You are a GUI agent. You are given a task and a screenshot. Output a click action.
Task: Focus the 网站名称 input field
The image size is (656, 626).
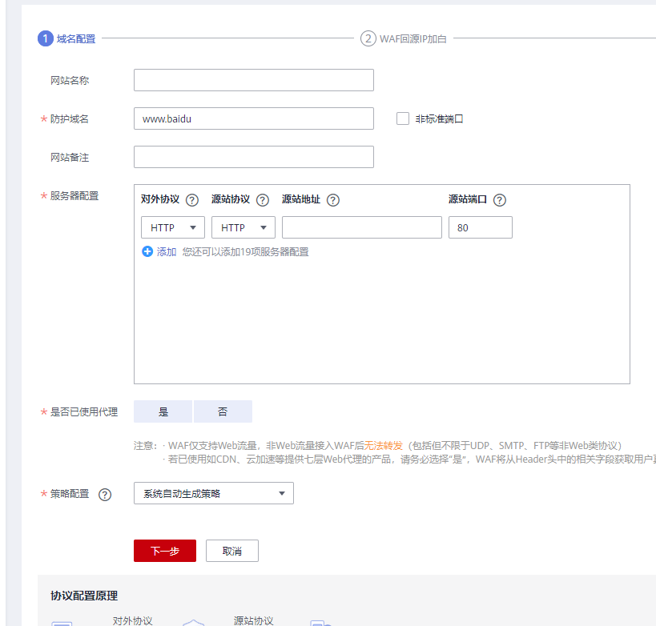coord(254,80)
